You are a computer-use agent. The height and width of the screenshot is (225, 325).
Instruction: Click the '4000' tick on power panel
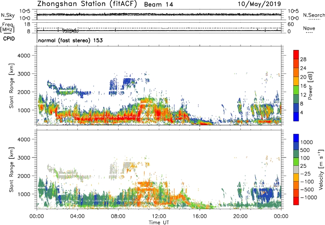click(24, 56)
